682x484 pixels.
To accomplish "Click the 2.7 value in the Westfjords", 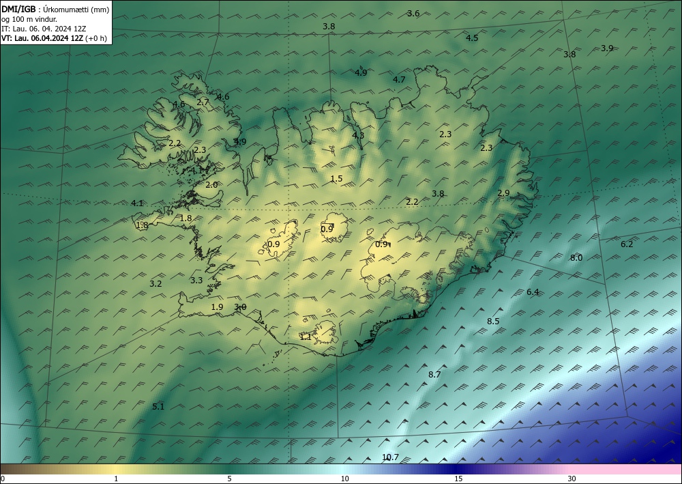I will [x=203, y=102].
